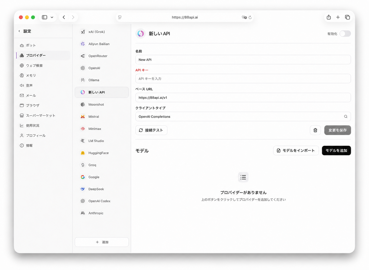Select the Aliyun Bailian provider icon
The height and width of the screenshot is (270, 369).
point(83,44)
